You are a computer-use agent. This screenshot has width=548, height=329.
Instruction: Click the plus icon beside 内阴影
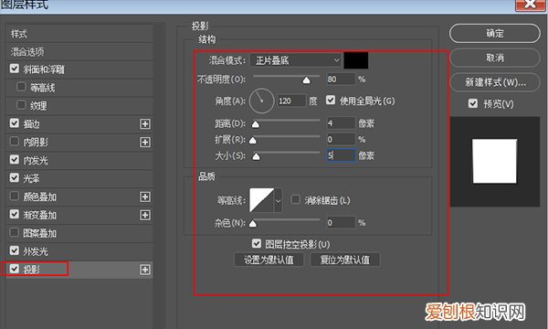pos(145,142)
